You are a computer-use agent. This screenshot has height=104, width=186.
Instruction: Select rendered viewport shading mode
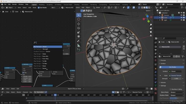click(149, 8)
